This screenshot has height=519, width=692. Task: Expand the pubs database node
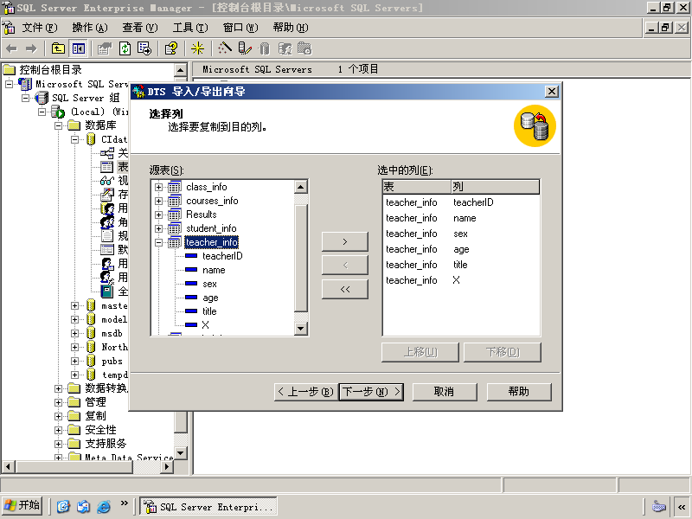74,361
